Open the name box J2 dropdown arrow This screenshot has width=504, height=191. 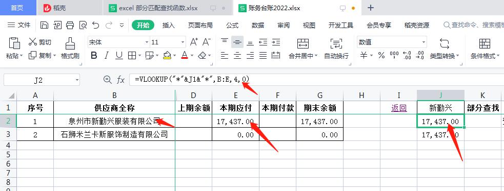point(76,80)
